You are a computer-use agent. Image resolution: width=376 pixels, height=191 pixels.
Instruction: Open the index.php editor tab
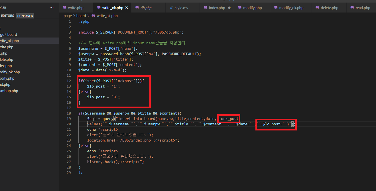click(217, 8)
